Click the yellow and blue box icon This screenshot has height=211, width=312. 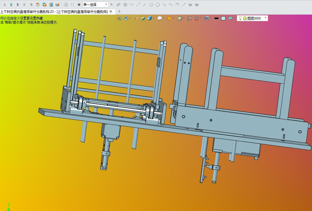[x=143, y=18]
